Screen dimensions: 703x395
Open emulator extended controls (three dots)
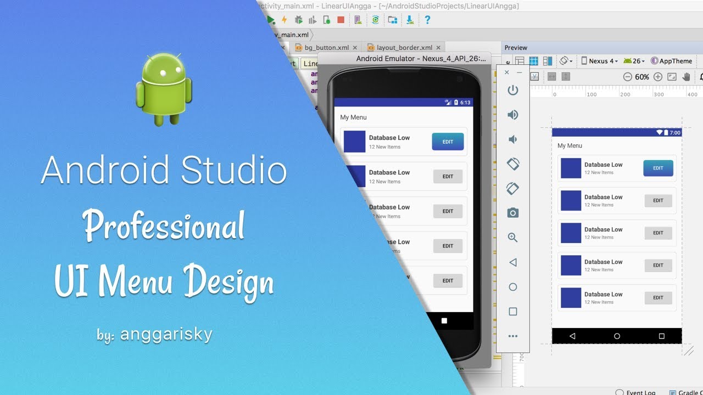513,336
